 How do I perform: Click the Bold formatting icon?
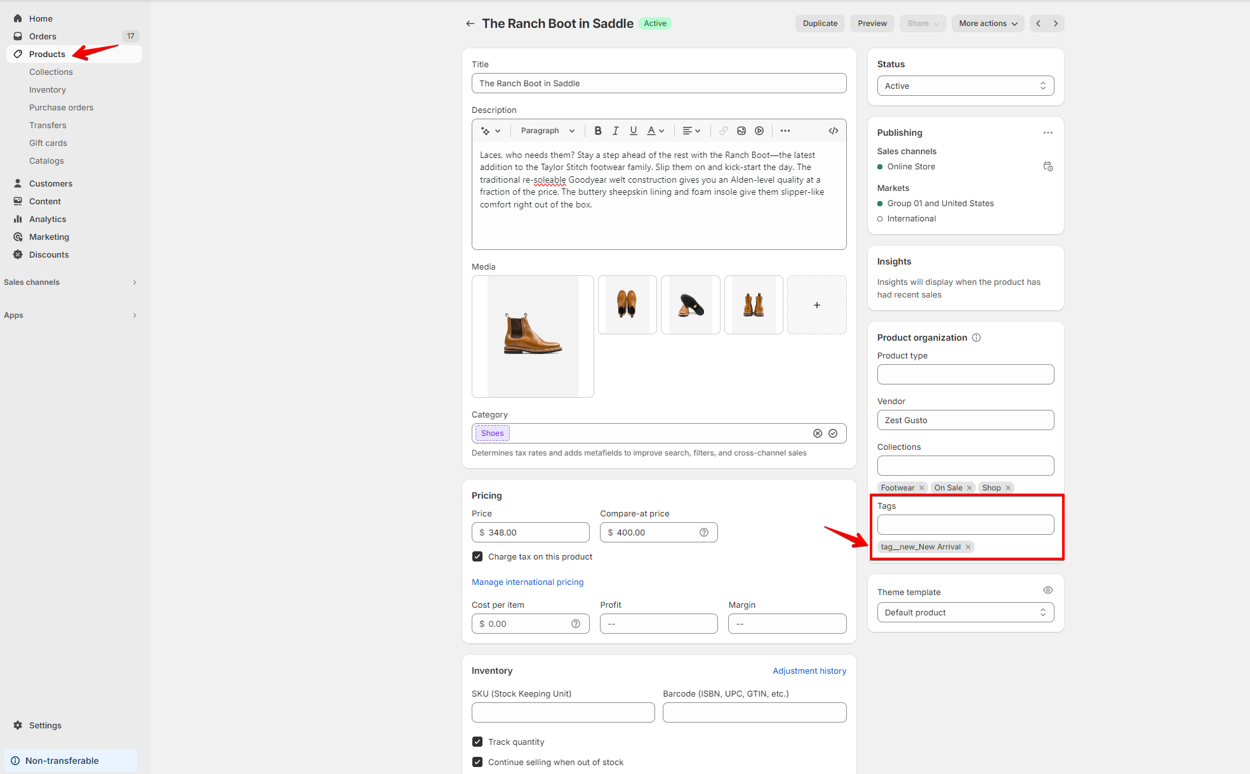tap(597, 131)
